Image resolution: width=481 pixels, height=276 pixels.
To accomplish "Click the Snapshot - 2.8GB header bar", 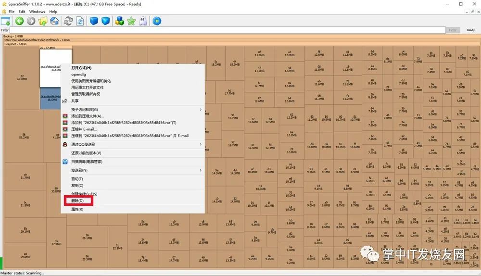I will 241,44.
